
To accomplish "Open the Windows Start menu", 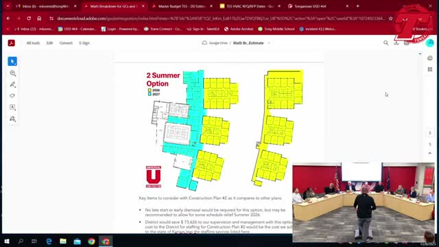I will click(7, 241).
